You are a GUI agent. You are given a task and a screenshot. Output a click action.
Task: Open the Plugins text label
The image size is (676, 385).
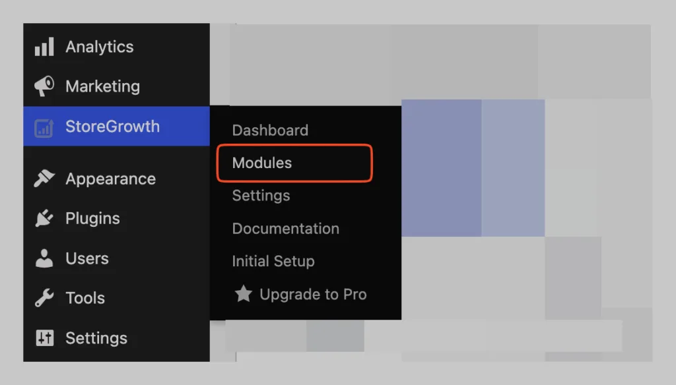(92, 218)
